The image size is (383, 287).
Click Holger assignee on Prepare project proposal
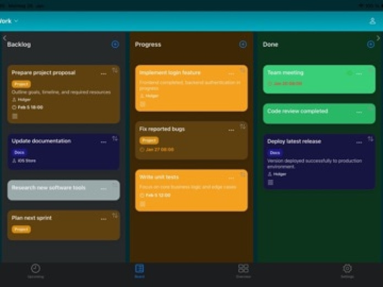click(21, 100)
